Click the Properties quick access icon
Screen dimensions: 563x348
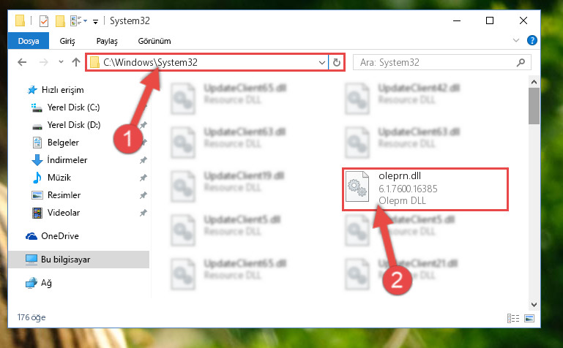44,21
